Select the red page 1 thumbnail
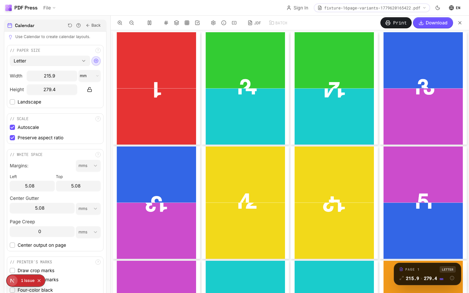This screenshot has height=293, width=469. pyautogui.click(x=156, y=88)
